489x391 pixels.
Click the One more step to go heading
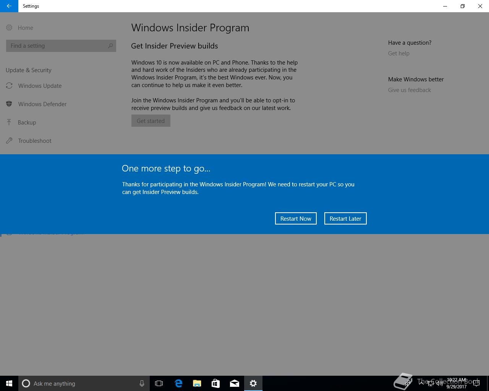pyautogui.click(x=166, y=168)
